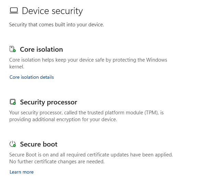
Task: Click the word 'kernel.' in Core isolation description
Action: click(x=17, y=67)
